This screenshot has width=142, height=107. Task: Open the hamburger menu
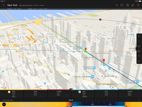pyautogui.click(x=4, y=5)
